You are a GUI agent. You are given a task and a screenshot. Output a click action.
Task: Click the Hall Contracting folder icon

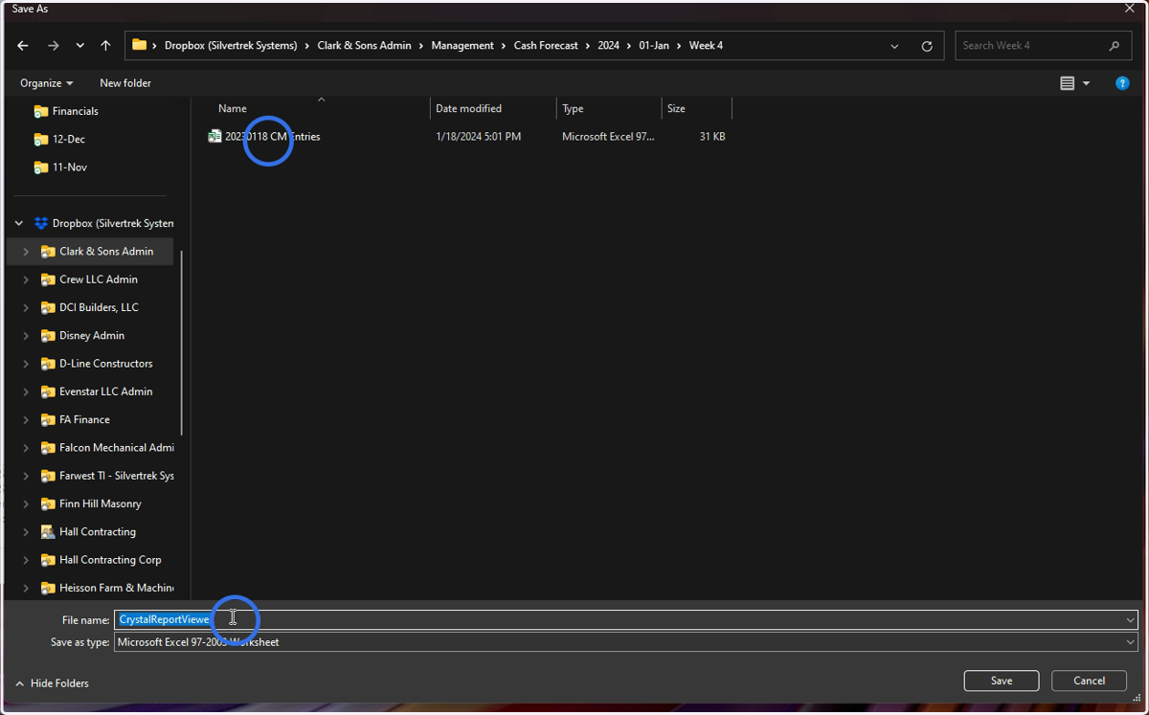(x=48, y=531)
